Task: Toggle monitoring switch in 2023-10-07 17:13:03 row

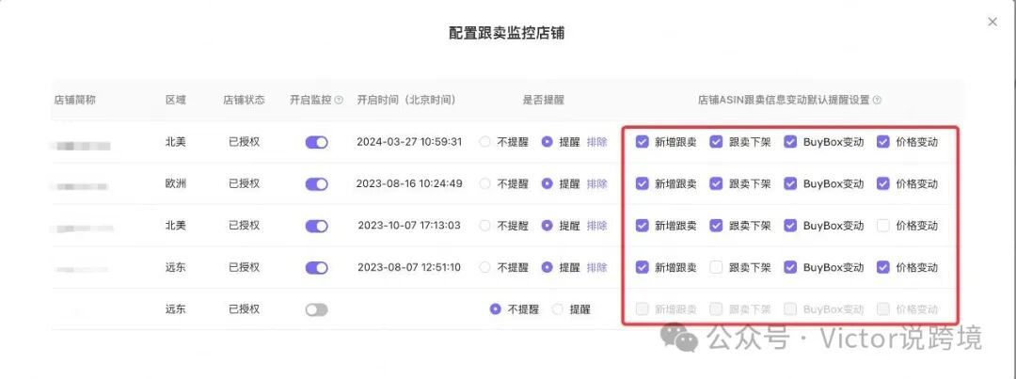Action: coord(317,226)
